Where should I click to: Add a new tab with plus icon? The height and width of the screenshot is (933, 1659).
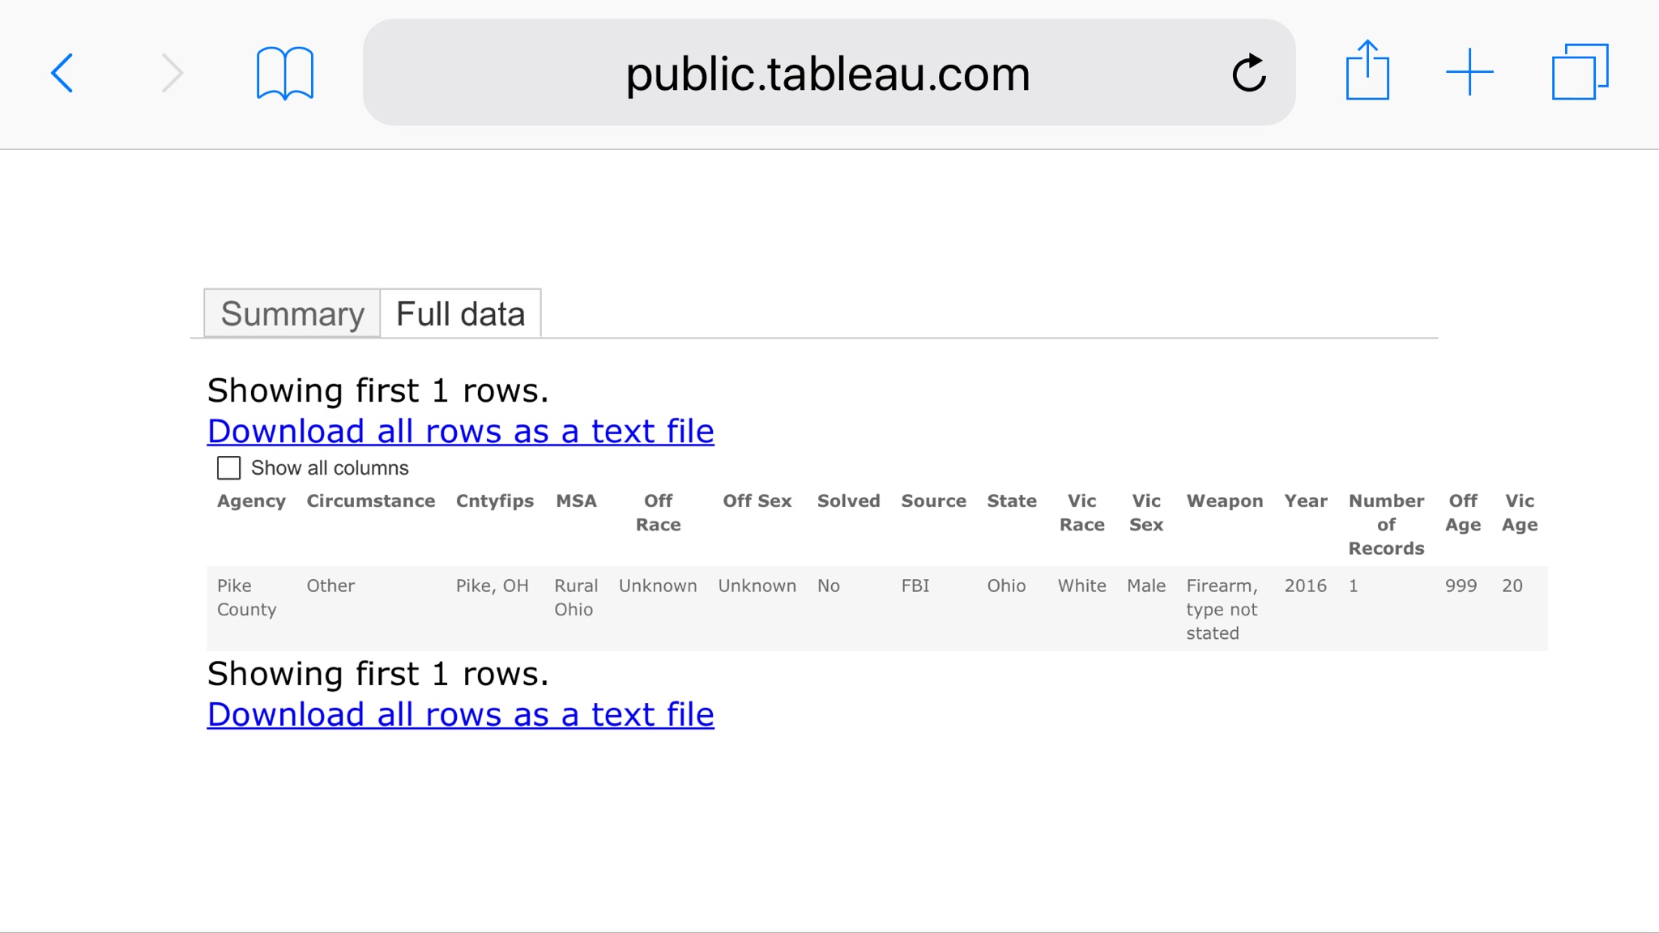pos(1469,72)
